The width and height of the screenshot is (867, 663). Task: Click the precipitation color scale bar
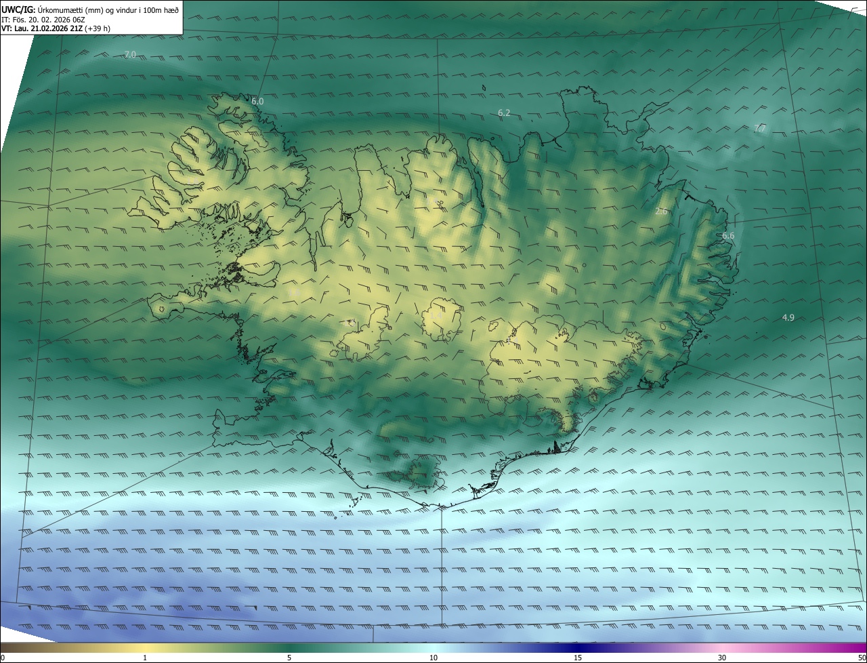point(433,648)
